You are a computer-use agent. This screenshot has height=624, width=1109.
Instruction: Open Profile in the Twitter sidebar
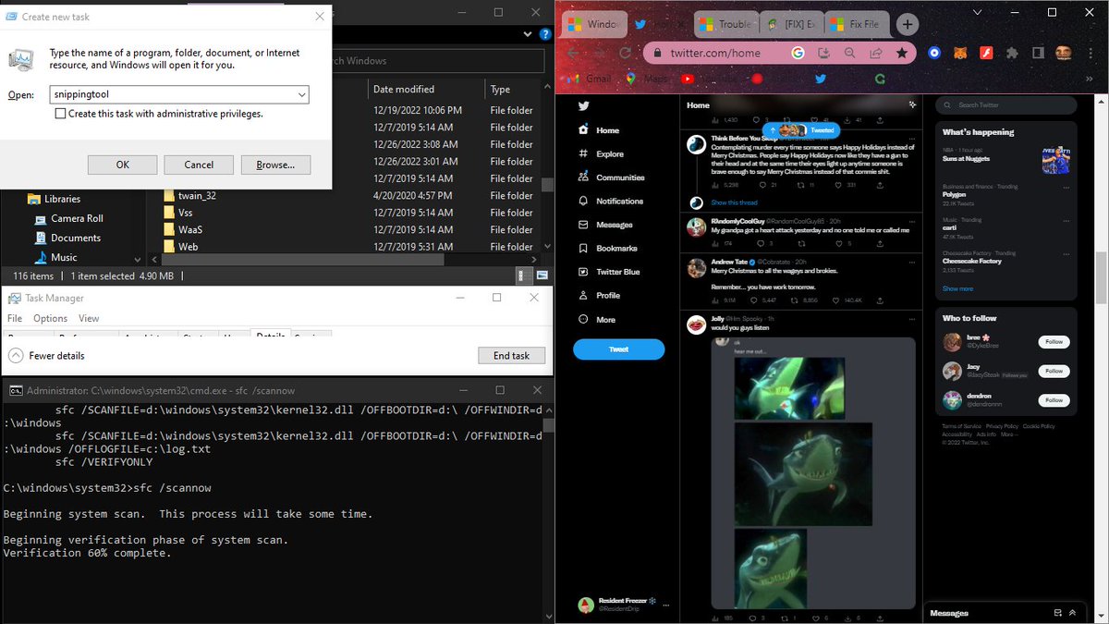point(599,295)
